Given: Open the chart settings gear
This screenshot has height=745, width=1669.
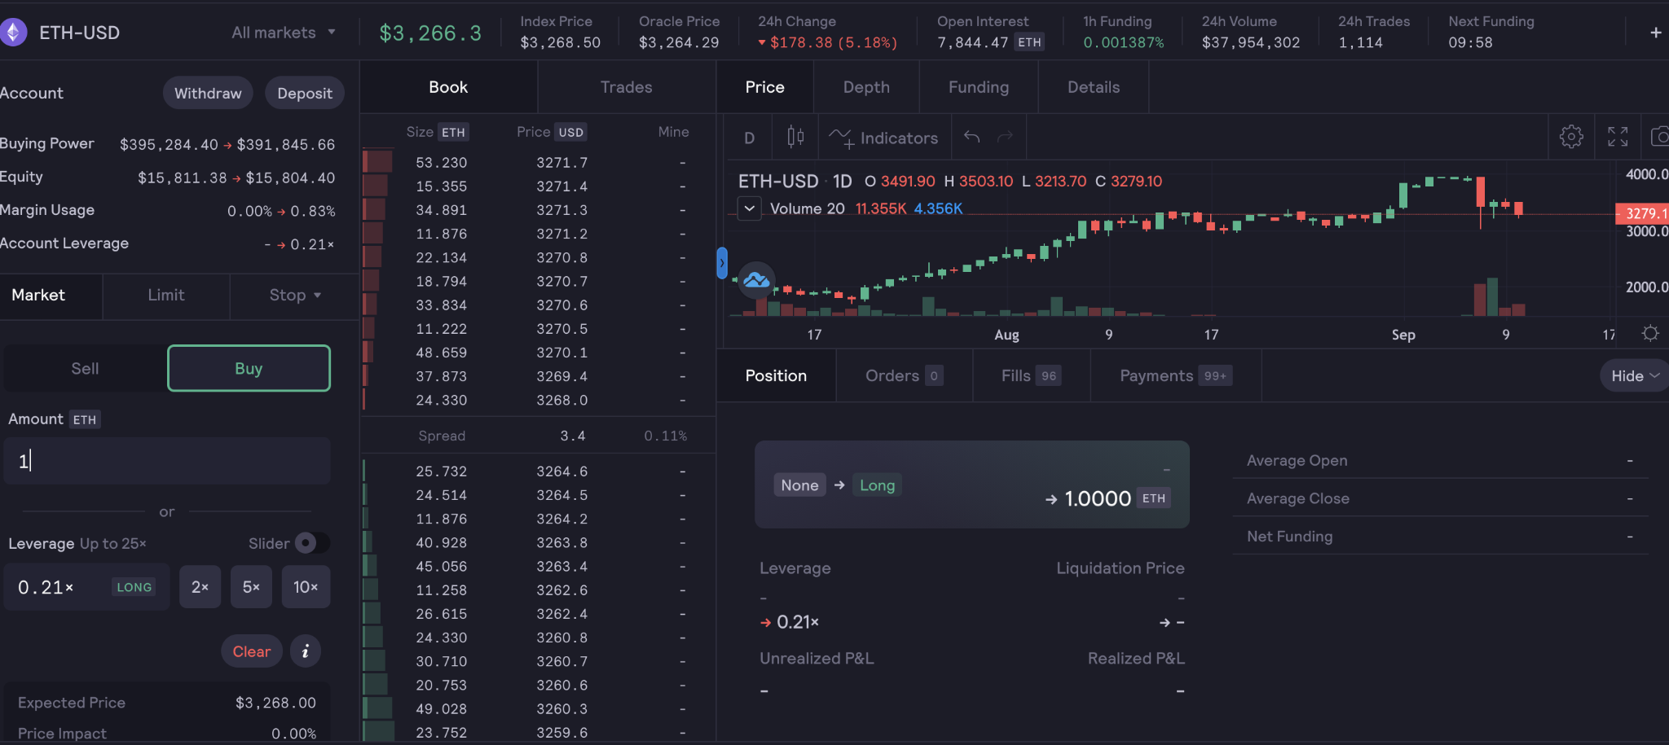Looking at the screenshot, I should [x=1570, y=137].
